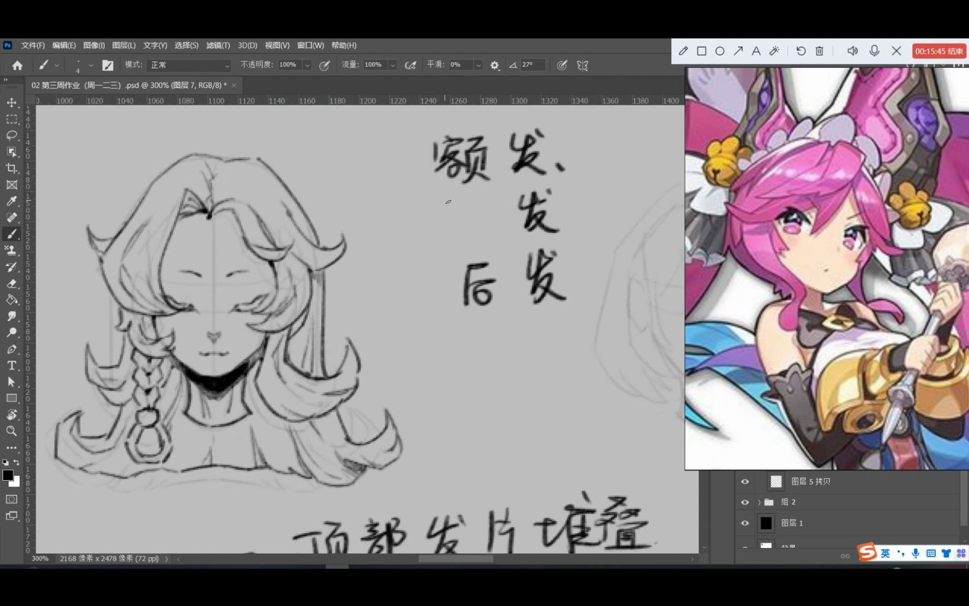Open smoothing options gear icon
Viewport: 969px width, 606px height.
click(495, 65)
